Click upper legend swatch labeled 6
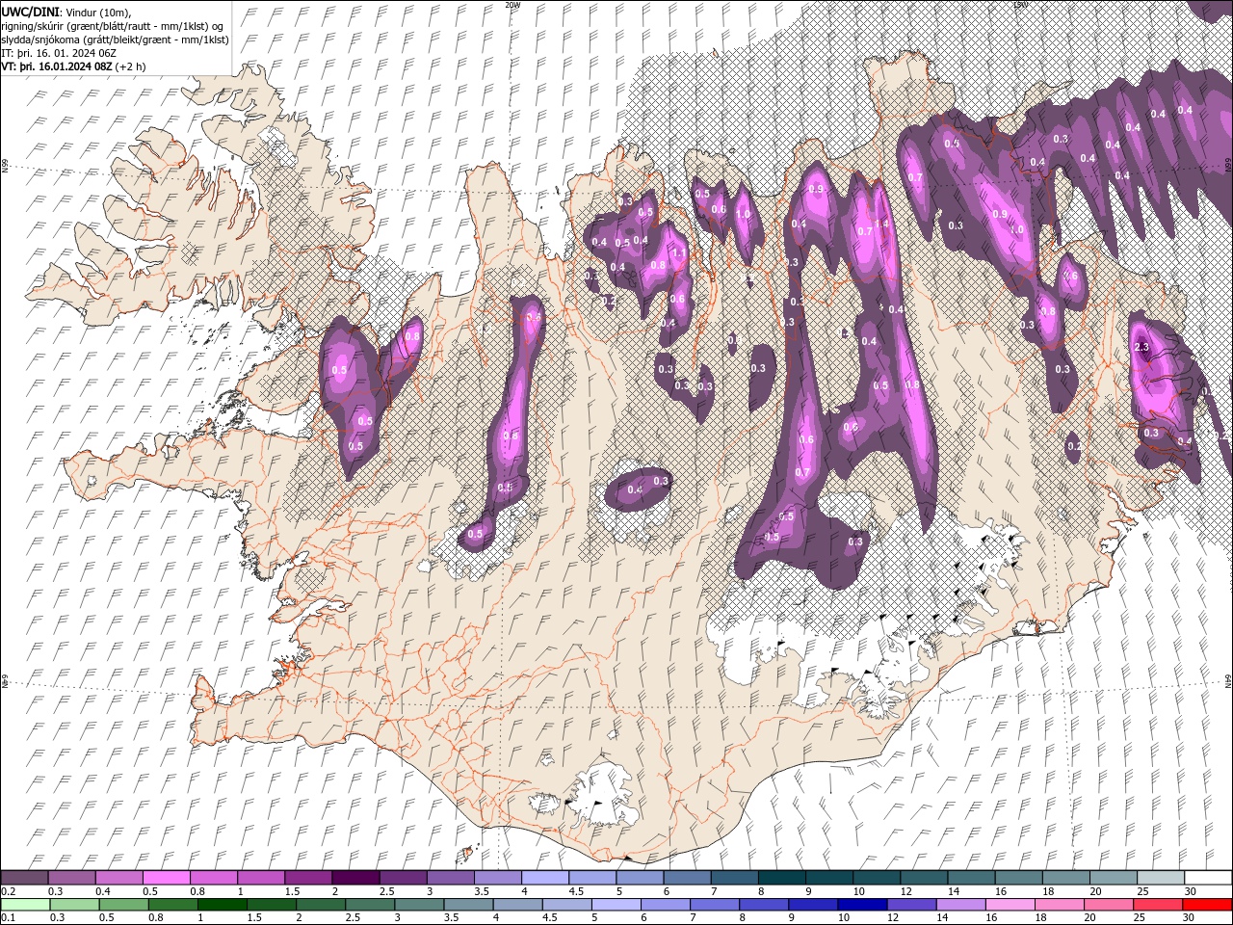Image resolution: width=1233 pixels, height=925 pixels. [x=687, y=878]
